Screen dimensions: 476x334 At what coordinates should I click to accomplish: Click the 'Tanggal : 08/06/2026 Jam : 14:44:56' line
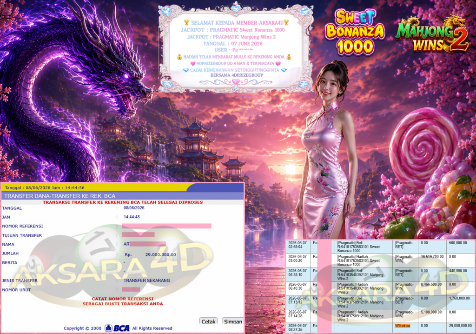click(x=45, y=188)
